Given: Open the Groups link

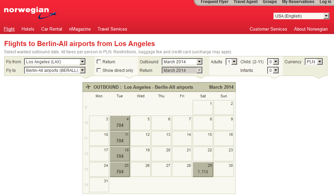Looking at the screenshot, I should click(x=270, y=2).
